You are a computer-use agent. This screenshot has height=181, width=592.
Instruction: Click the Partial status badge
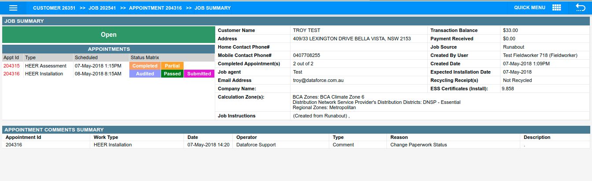point(172,66)
